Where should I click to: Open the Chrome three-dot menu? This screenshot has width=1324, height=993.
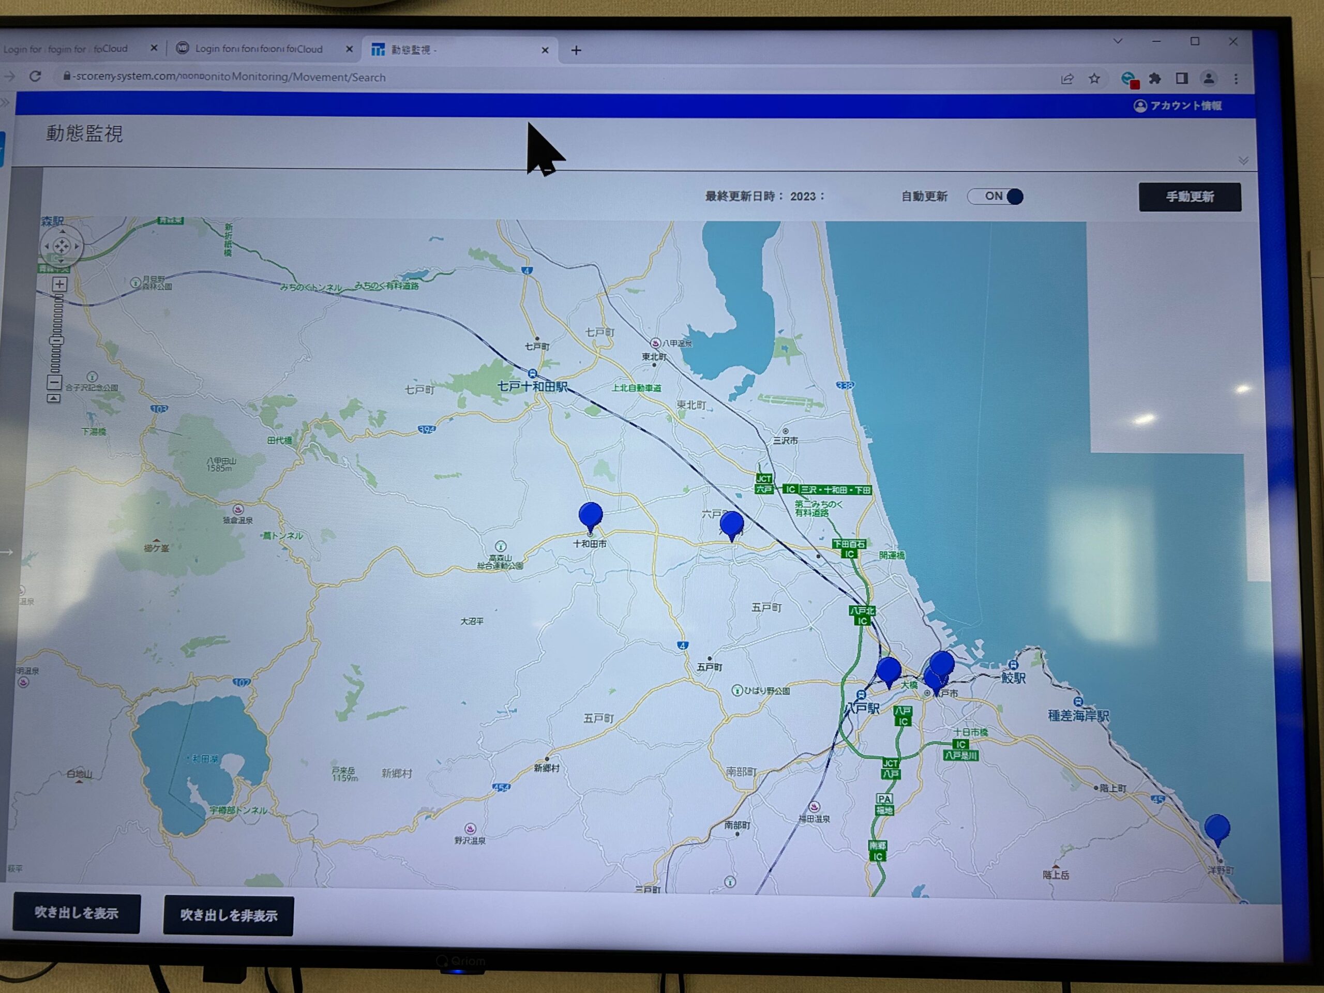[x=1236, y=79]
